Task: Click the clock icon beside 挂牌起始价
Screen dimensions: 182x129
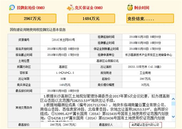Action: [x=12, y=8]
